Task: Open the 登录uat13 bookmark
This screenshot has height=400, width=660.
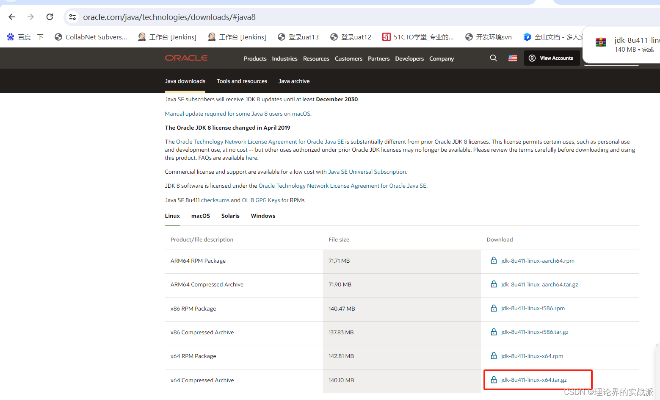Action: tap(298, 37)
